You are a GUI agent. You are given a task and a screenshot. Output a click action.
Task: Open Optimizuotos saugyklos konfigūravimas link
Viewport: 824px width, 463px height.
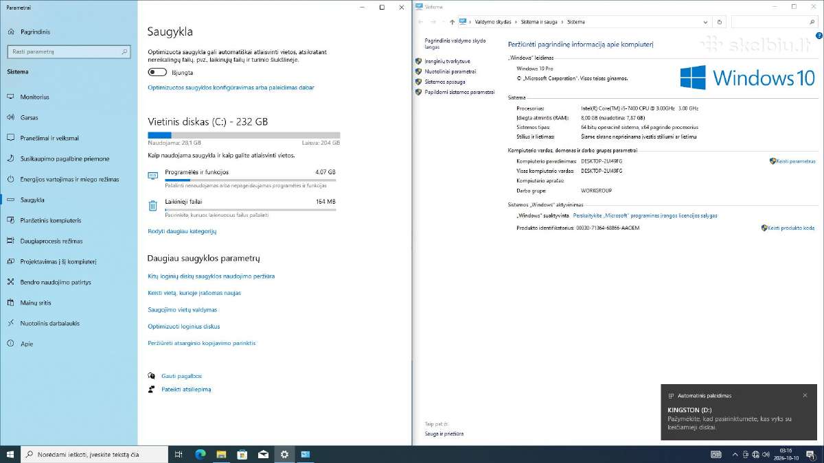(x=231, y=88)
